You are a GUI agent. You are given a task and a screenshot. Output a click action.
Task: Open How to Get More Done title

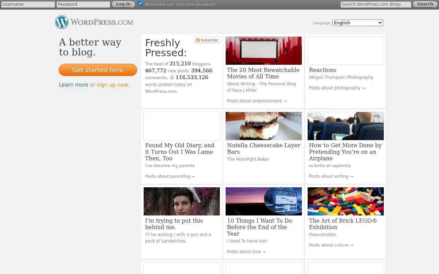click(345, 152)
